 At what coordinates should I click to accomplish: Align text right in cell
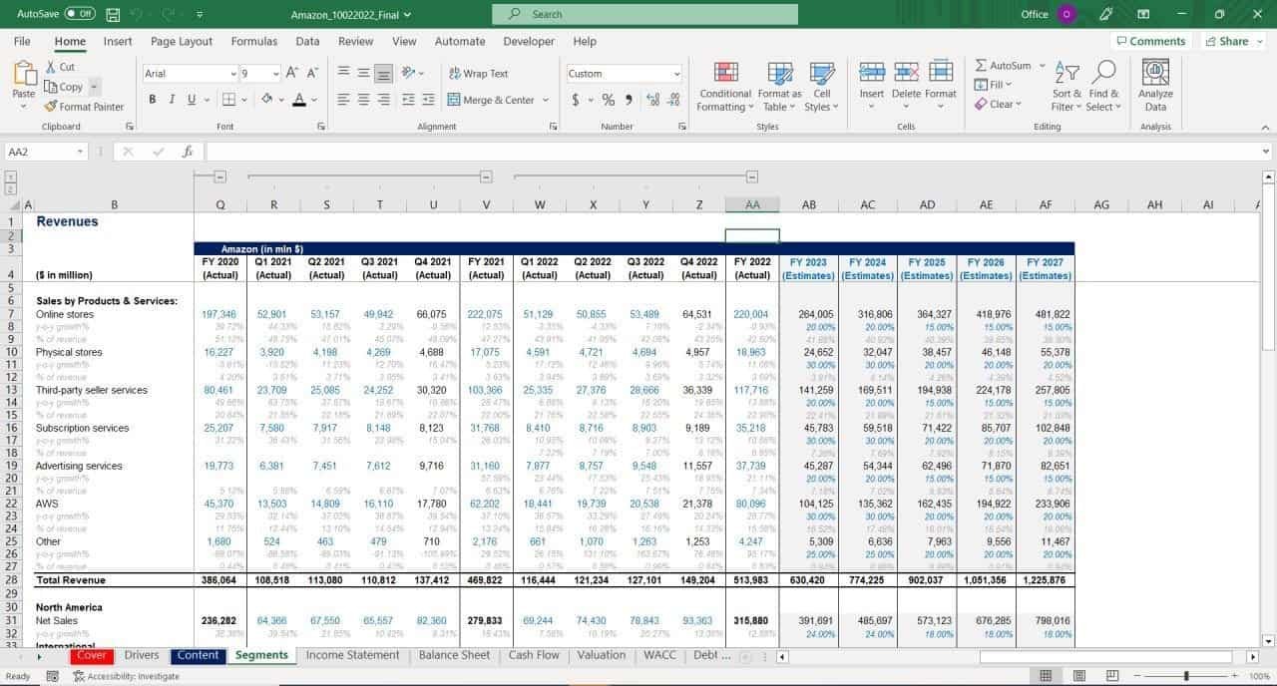pyautogui.click(x=384, y=100)
